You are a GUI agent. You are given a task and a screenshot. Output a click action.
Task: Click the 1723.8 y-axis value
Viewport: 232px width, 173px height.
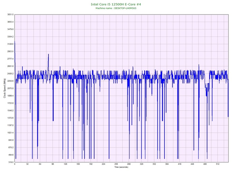coord(10,103)
